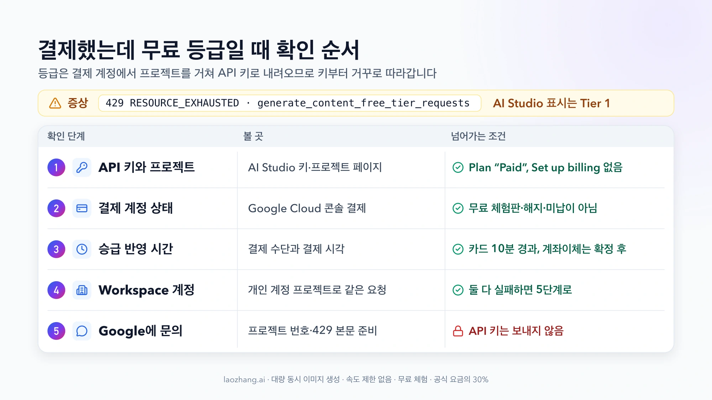Click the 카드 10분 경과, 계좌이체는 확정 후 text

pyautogui.click(x=548, y=249)
